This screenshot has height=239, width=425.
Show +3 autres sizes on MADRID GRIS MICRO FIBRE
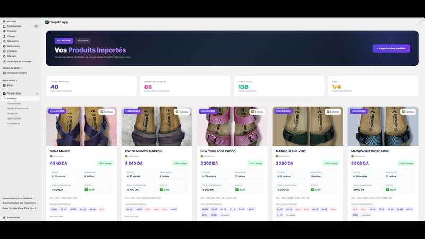366,215
